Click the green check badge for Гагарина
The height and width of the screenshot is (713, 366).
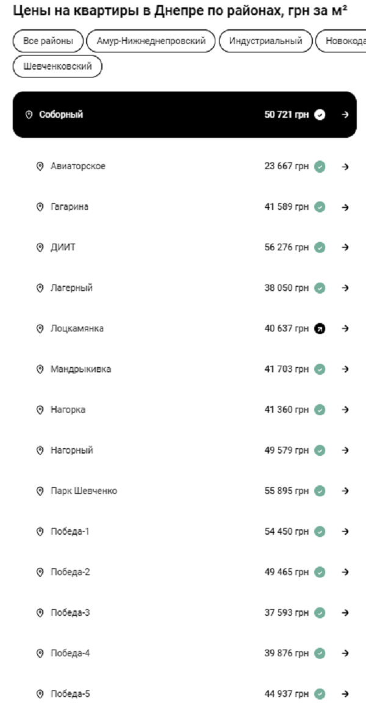coord(320,207)
